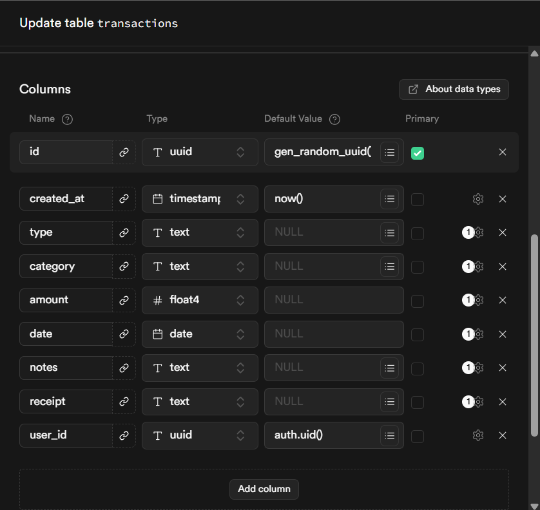540x510 pixels.
Task: Open settings gear for receipt column
Action: (479, 402)
